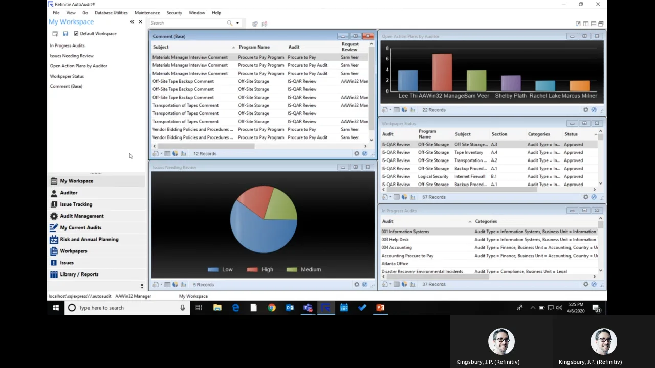655x368 pixels.
Task: Collapse the My Workspace pane with the double chevron
Action: (132, 22)
